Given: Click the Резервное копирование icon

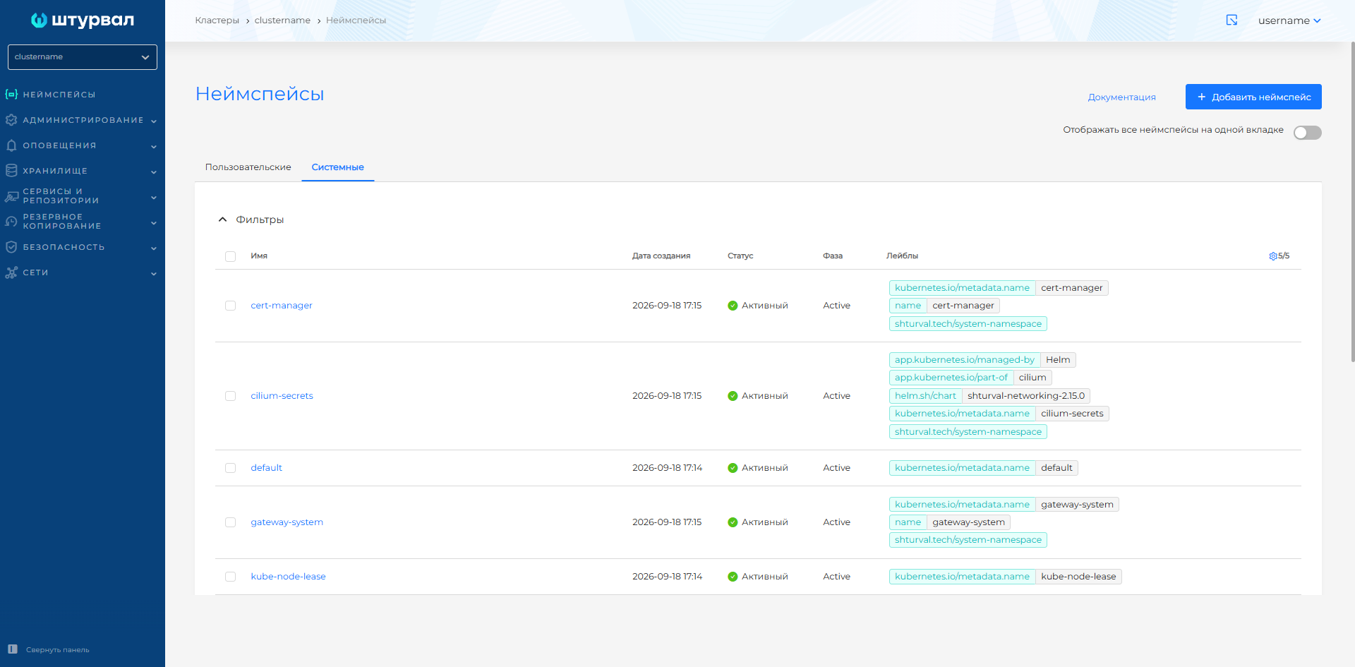Looking at the screenshot, I should [x=11, y=222].
